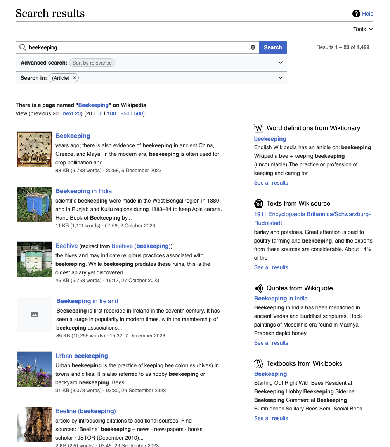Image resolution: width=390 pixels, height=447 pixels.
Task: Open the 1911 Encyclopædia Britannica Schwarzburg-Rudolstadt link
Action: [x=312, y=218]
